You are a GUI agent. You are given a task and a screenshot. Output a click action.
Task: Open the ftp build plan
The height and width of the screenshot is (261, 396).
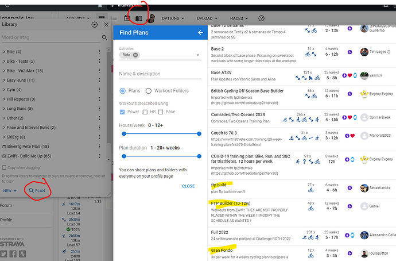219,185
